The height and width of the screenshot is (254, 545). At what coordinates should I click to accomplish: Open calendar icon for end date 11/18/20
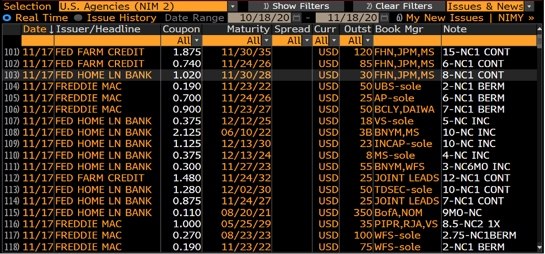(384, 17)
